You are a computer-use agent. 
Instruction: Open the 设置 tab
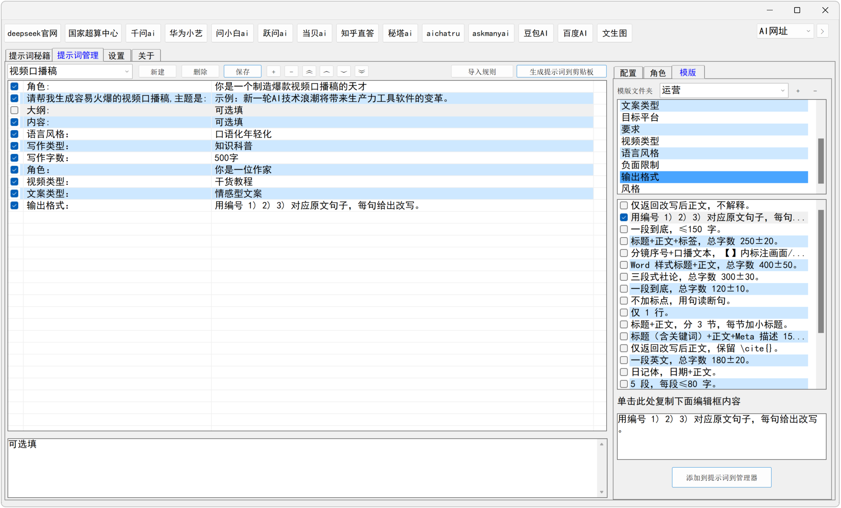click(x=117, y=56)
